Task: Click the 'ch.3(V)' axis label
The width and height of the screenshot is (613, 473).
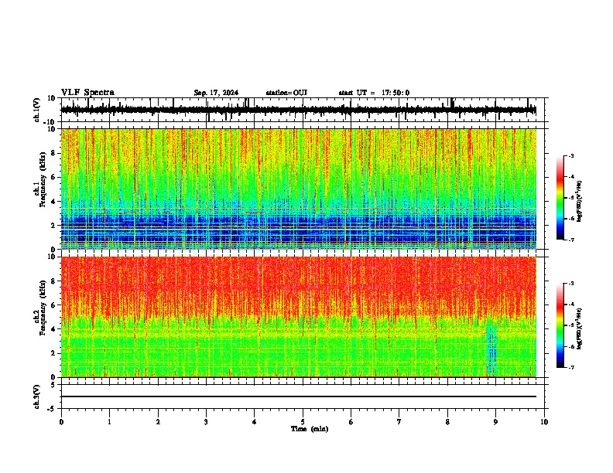Action: click(37, 397)
